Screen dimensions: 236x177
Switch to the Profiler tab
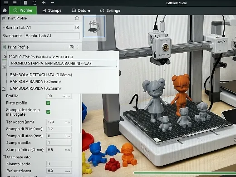pos(23,10)
